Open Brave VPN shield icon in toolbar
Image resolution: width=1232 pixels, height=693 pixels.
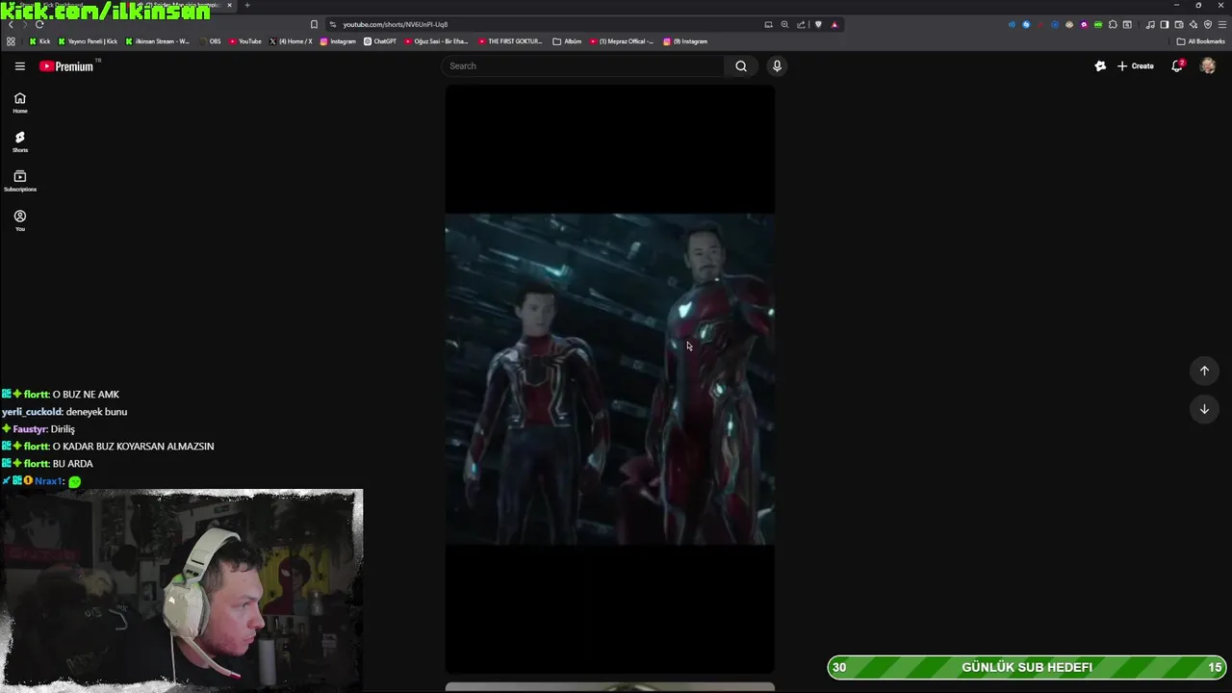click(x=1208, y=24)
